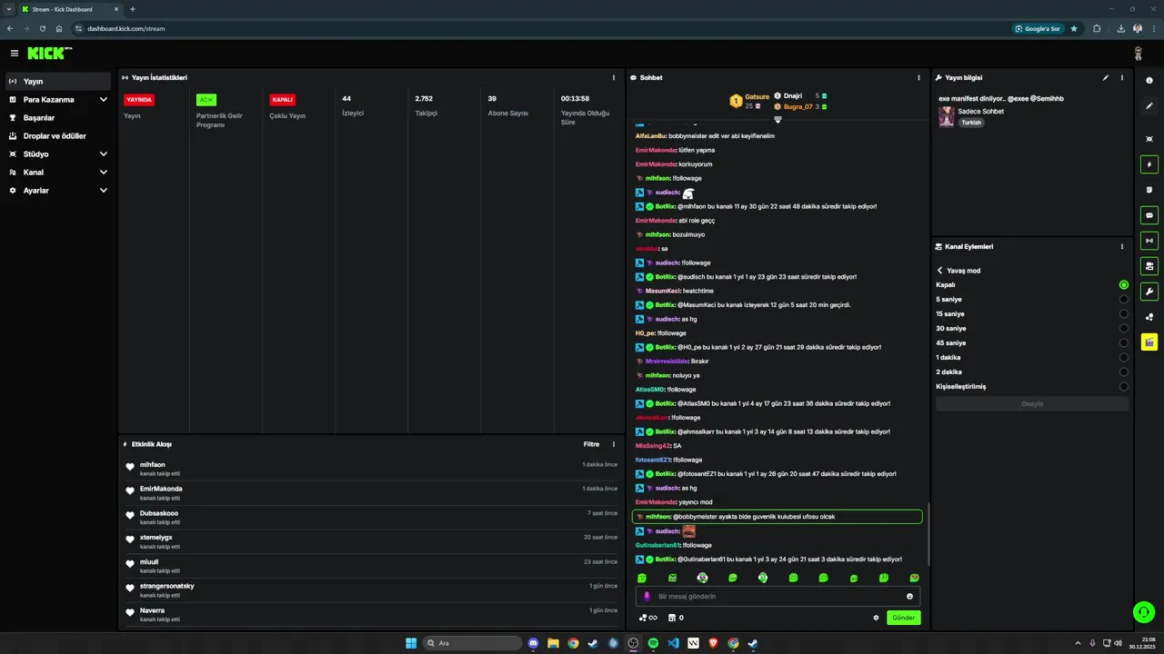
Task: Go back from Yavaş mod
Action: click(940, 271)
